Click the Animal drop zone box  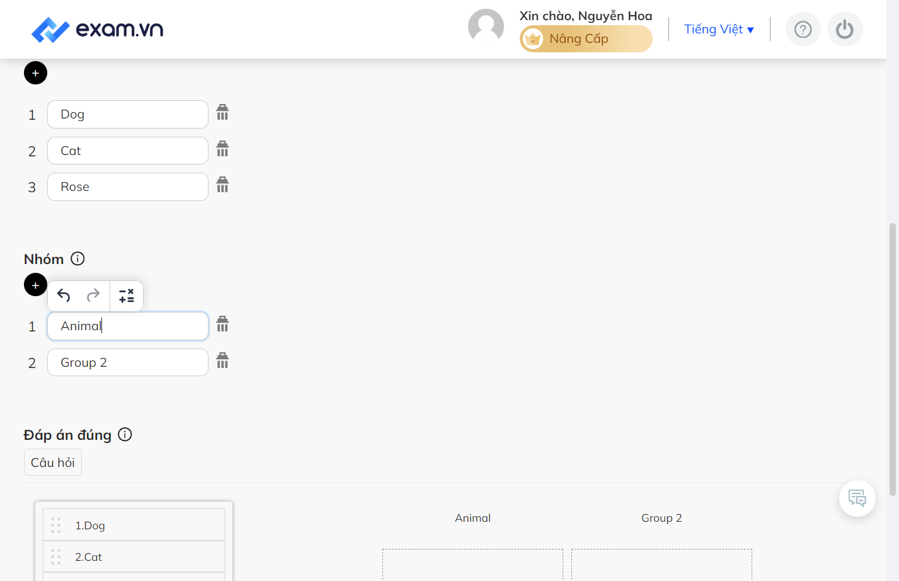472,565
